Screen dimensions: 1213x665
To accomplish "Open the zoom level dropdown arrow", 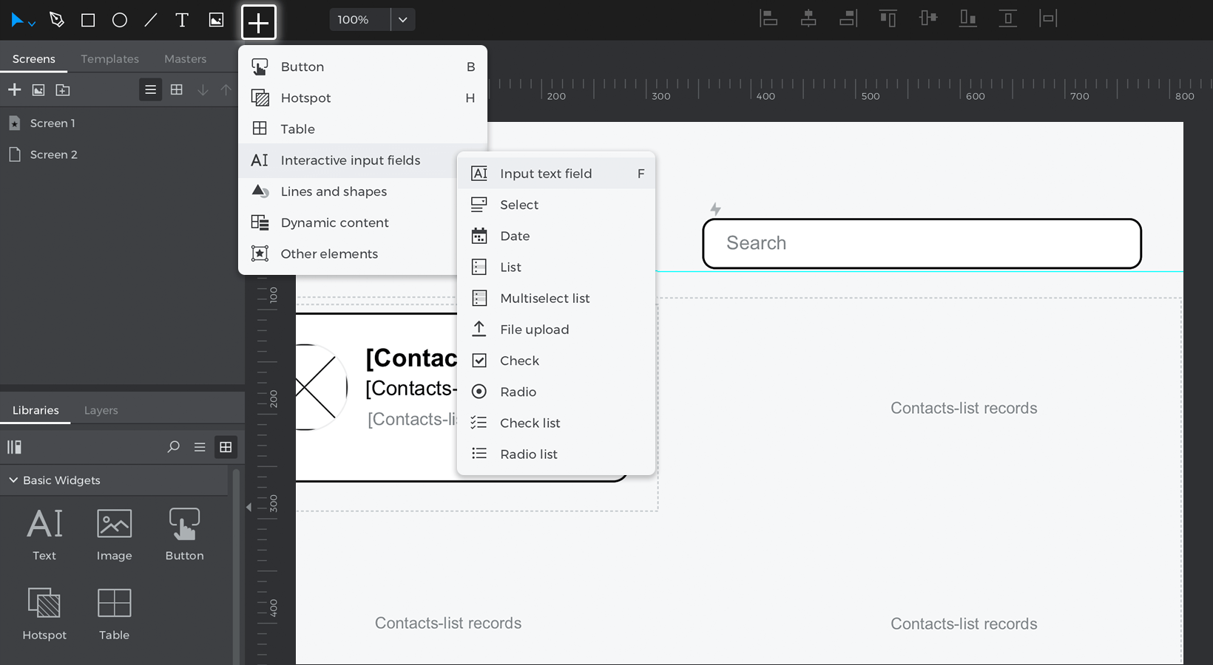I will (x=403, y=20).
